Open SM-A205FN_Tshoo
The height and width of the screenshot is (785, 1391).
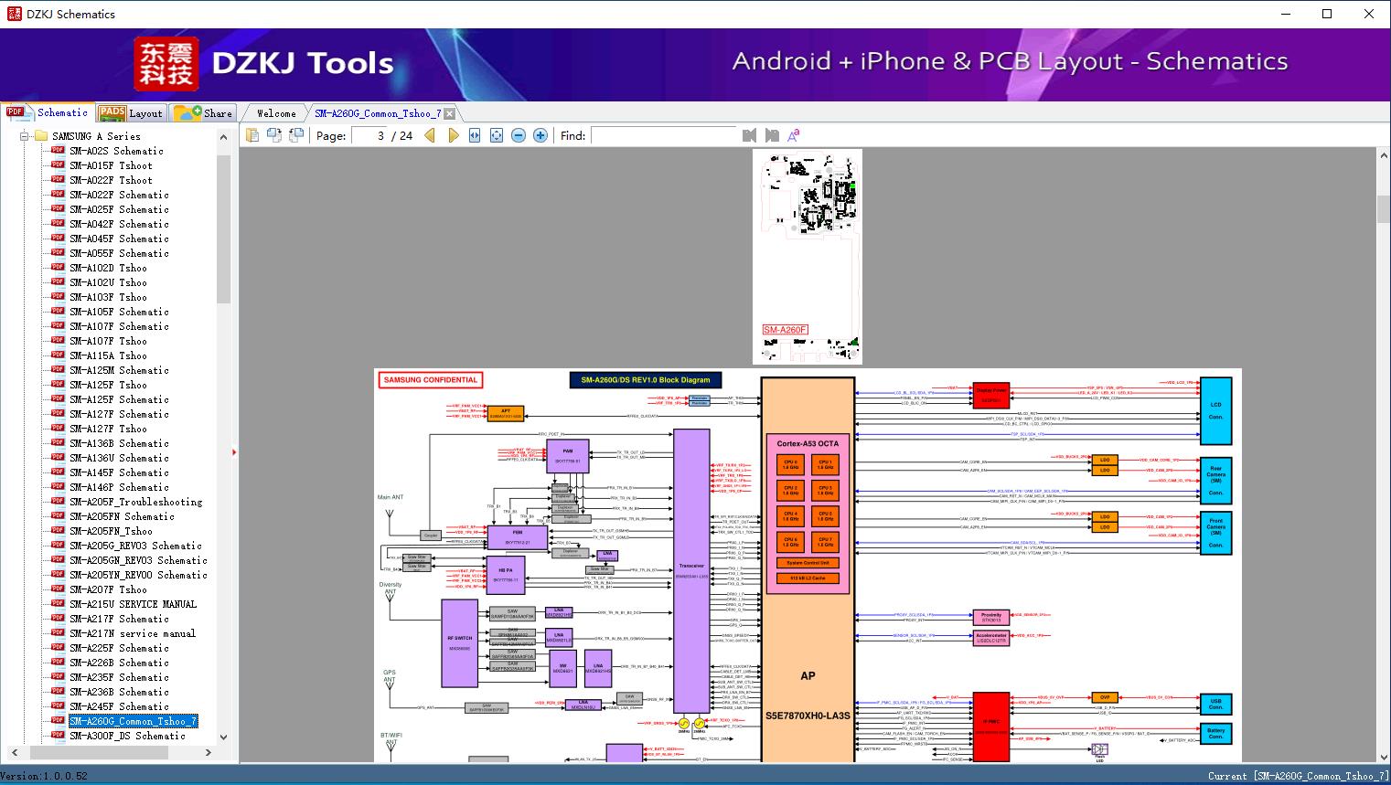111,531
